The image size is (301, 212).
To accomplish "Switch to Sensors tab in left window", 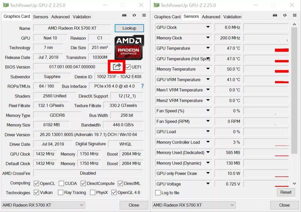I will pos(41,17).
